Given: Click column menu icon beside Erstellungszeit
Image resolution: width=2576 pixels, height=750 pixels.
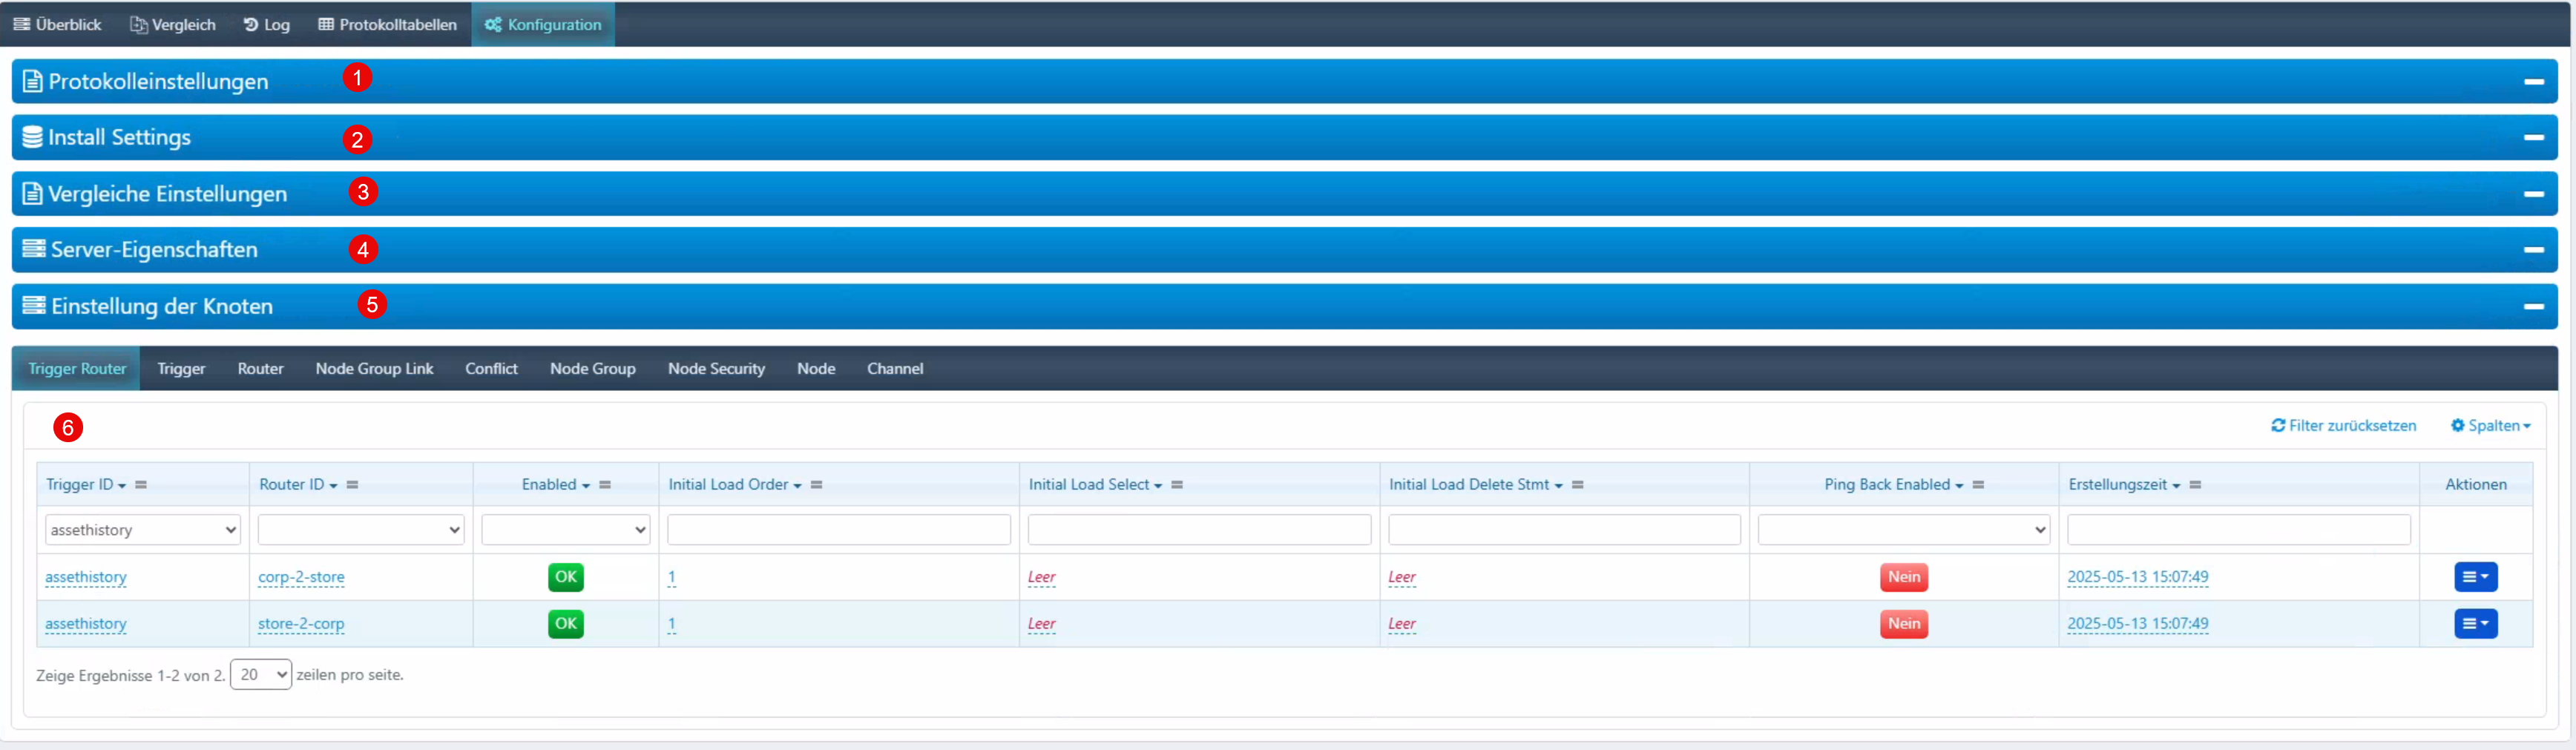Looking at the screenshot, I should tap(2195, 485).
